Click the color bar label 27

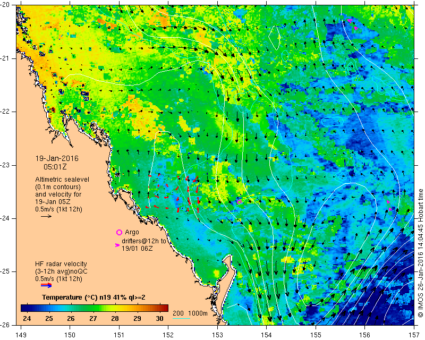[93, 318]
